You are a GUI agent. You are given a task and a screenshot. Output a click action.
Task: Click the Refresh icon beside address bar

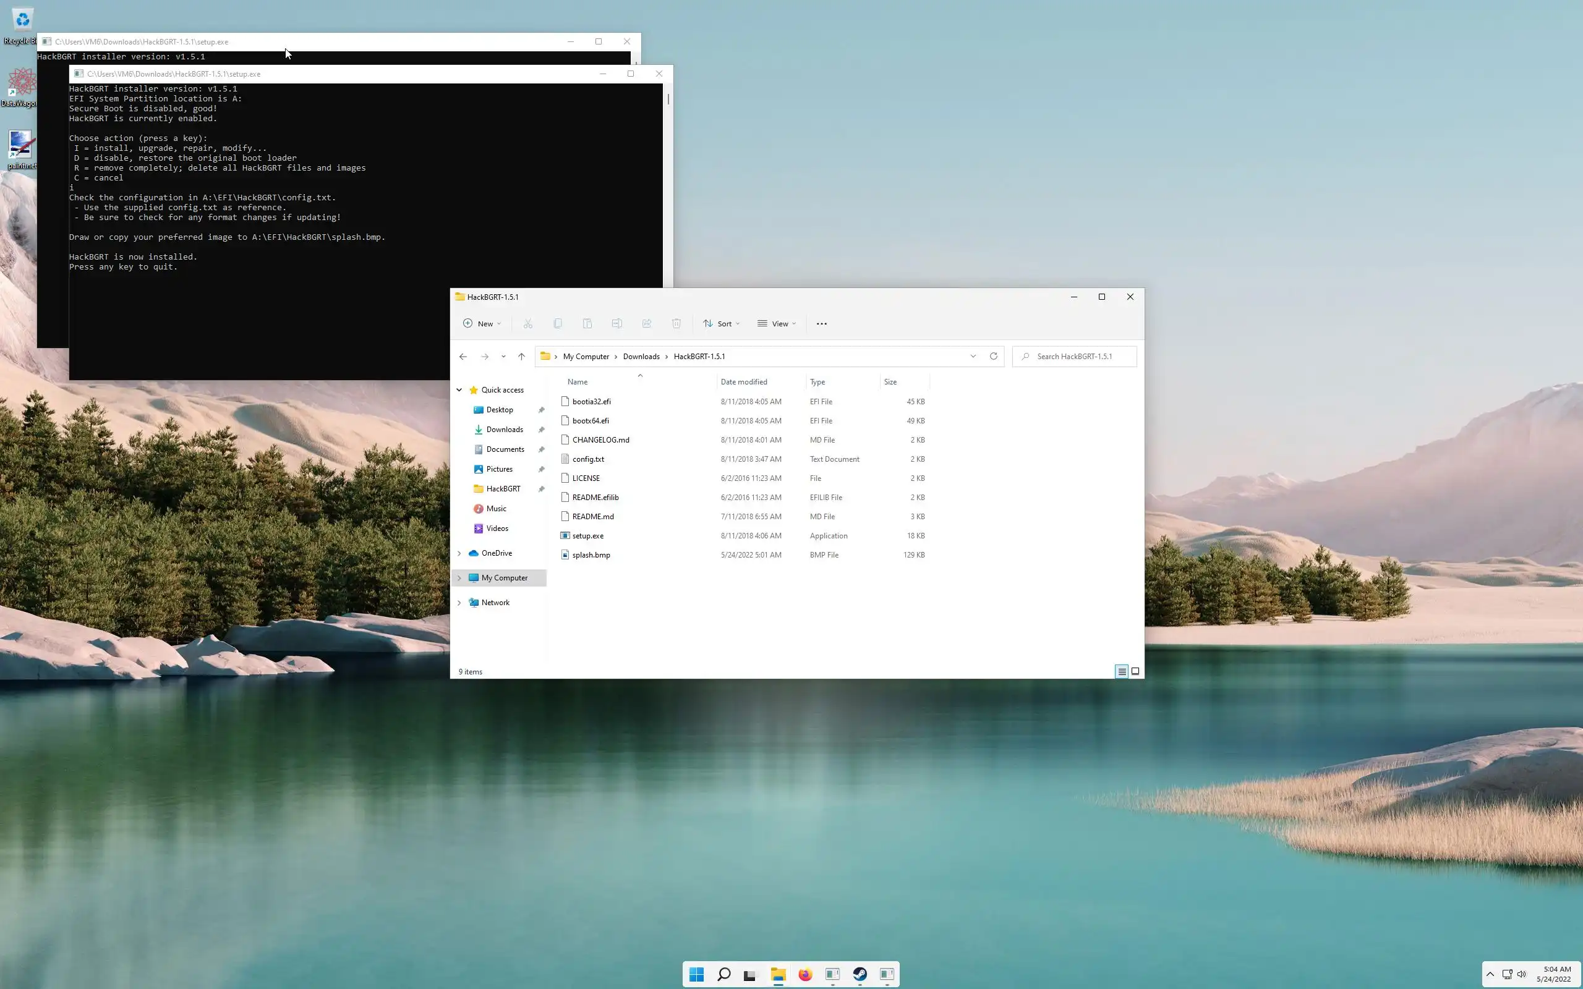(x=993, y=357)
